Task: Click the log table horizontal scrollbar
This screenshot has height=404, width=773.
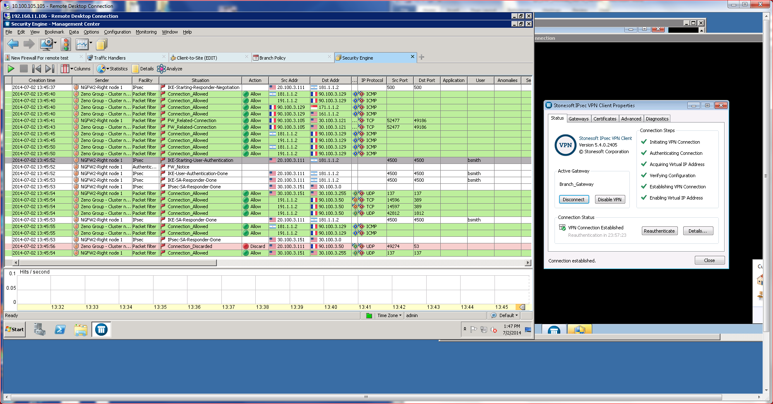Action: [118, 262]
